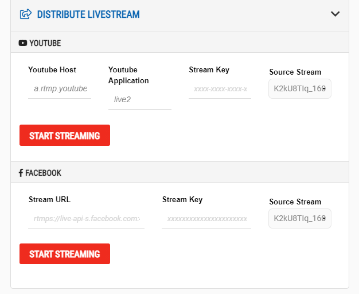Viewport: 359px width, 294px height.
Task: Click the YouTube section Stream Key label
Action: pos(209,69)
